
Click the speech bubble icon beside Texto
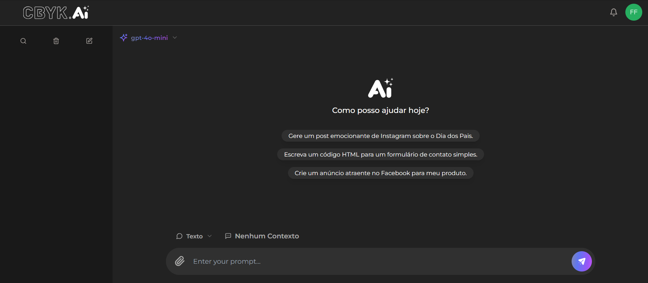(x=179, y=236)
